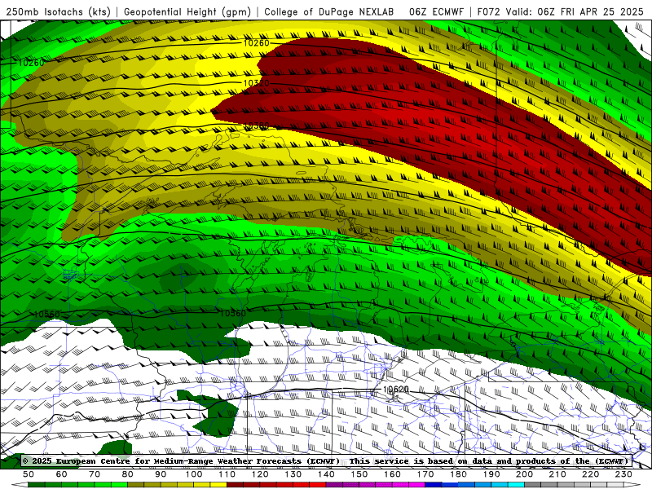Click the '110' value on the color scale

pos(227,474)
